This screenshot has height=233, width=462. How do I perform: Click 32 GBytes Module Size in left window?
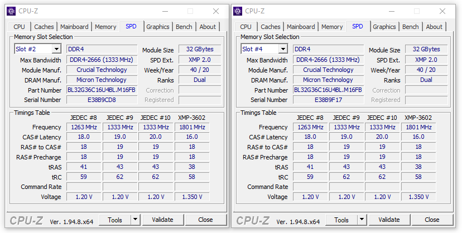200,49
